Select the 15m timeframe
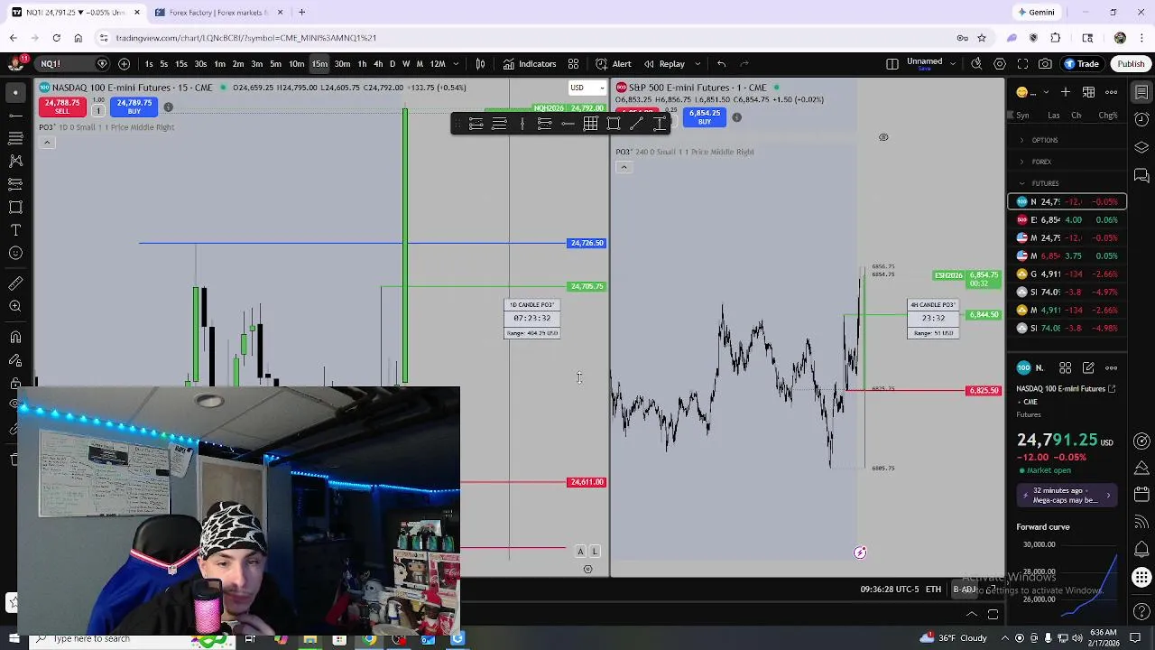The width and height of the screenshot is (1155, 650). point(319,64)
